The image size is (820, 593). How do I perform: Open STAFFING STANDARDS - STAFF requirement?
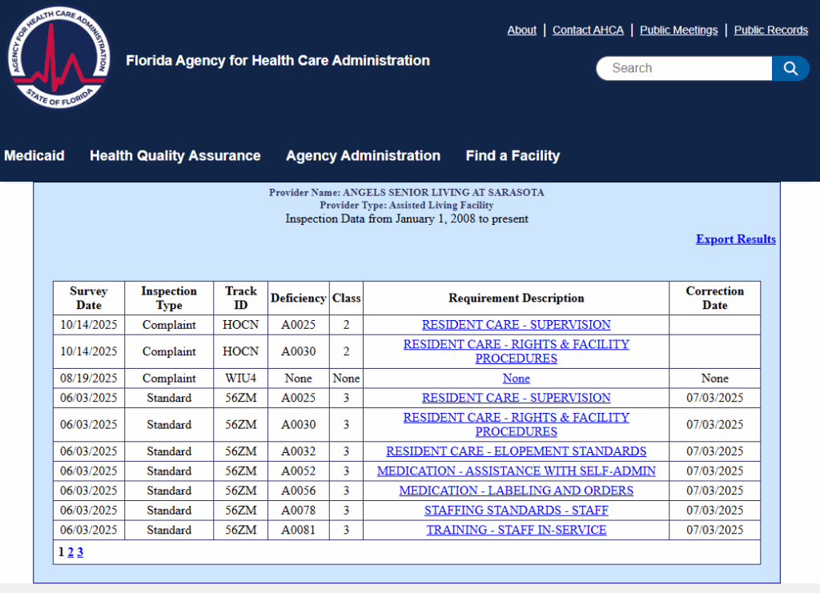click(x=516, y=511)
